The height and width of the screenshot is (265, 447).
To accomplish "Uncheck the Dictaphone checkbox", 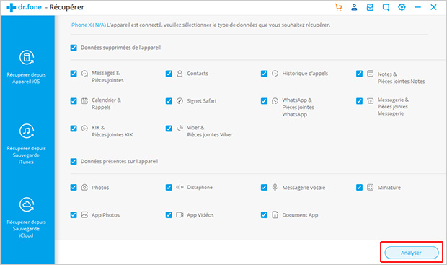I will coord(169,188).
